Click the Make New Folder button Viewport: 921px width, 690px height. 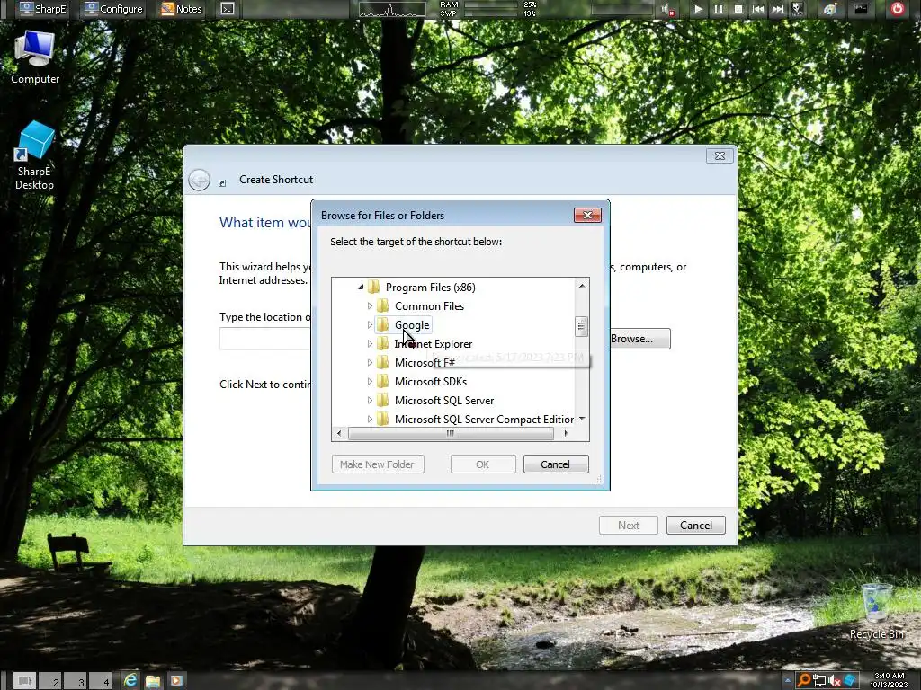(x=377, y=464)
